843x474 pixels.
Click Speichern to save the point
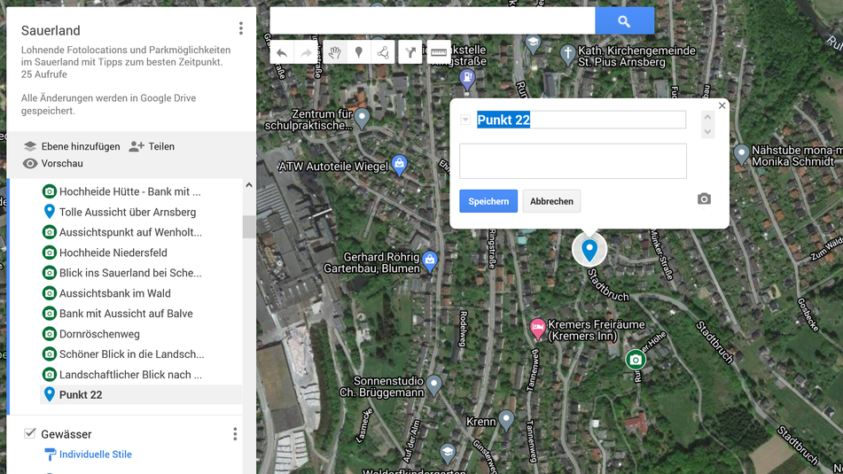pyautogui.click(x=488, y=201)
